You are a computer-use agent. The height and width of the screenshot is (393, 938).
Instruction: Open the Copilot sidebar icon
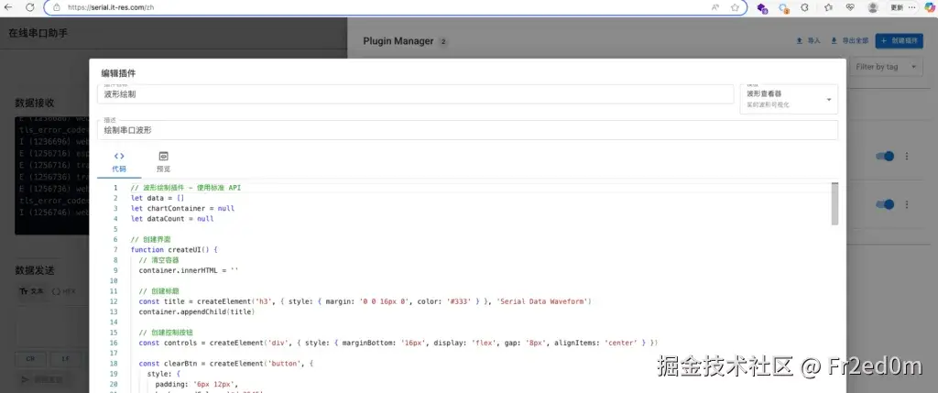pyautogui.click(x=930, y=7)
